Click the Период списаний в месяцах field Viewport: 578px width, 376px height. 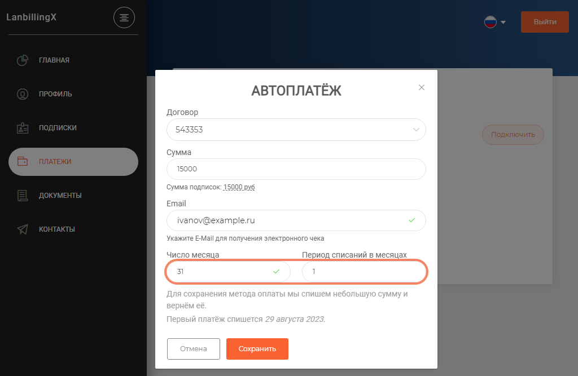pos(364,272)
